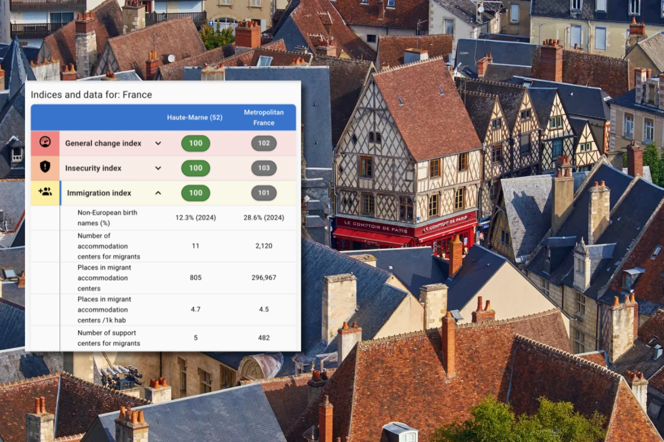Click Metropolitan France General change badge 102

[264, 143]
